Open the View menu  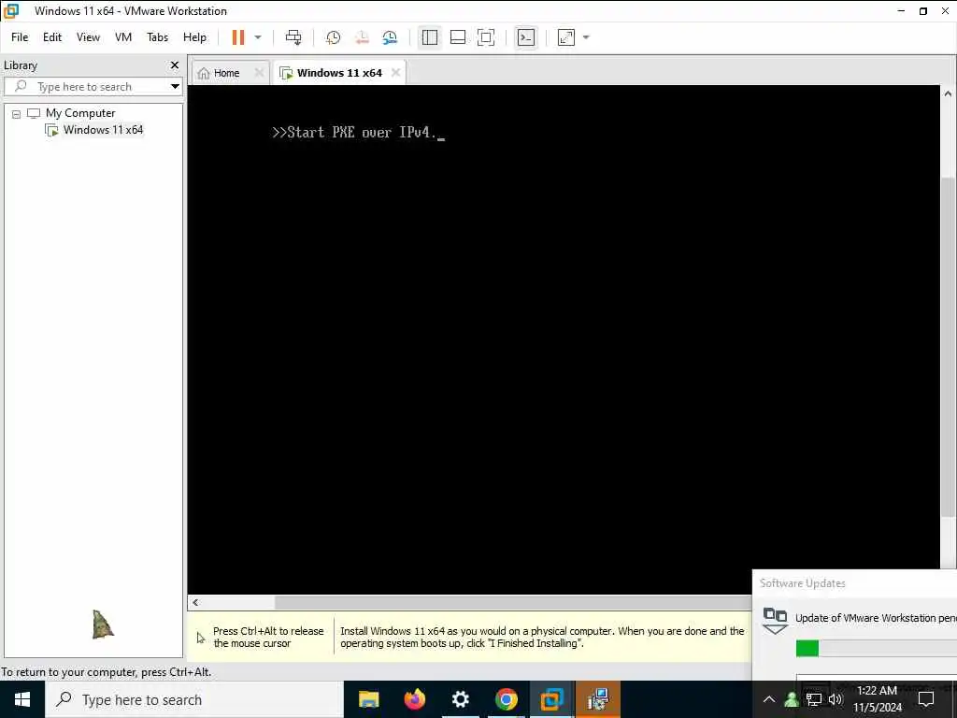click(88, 37)
